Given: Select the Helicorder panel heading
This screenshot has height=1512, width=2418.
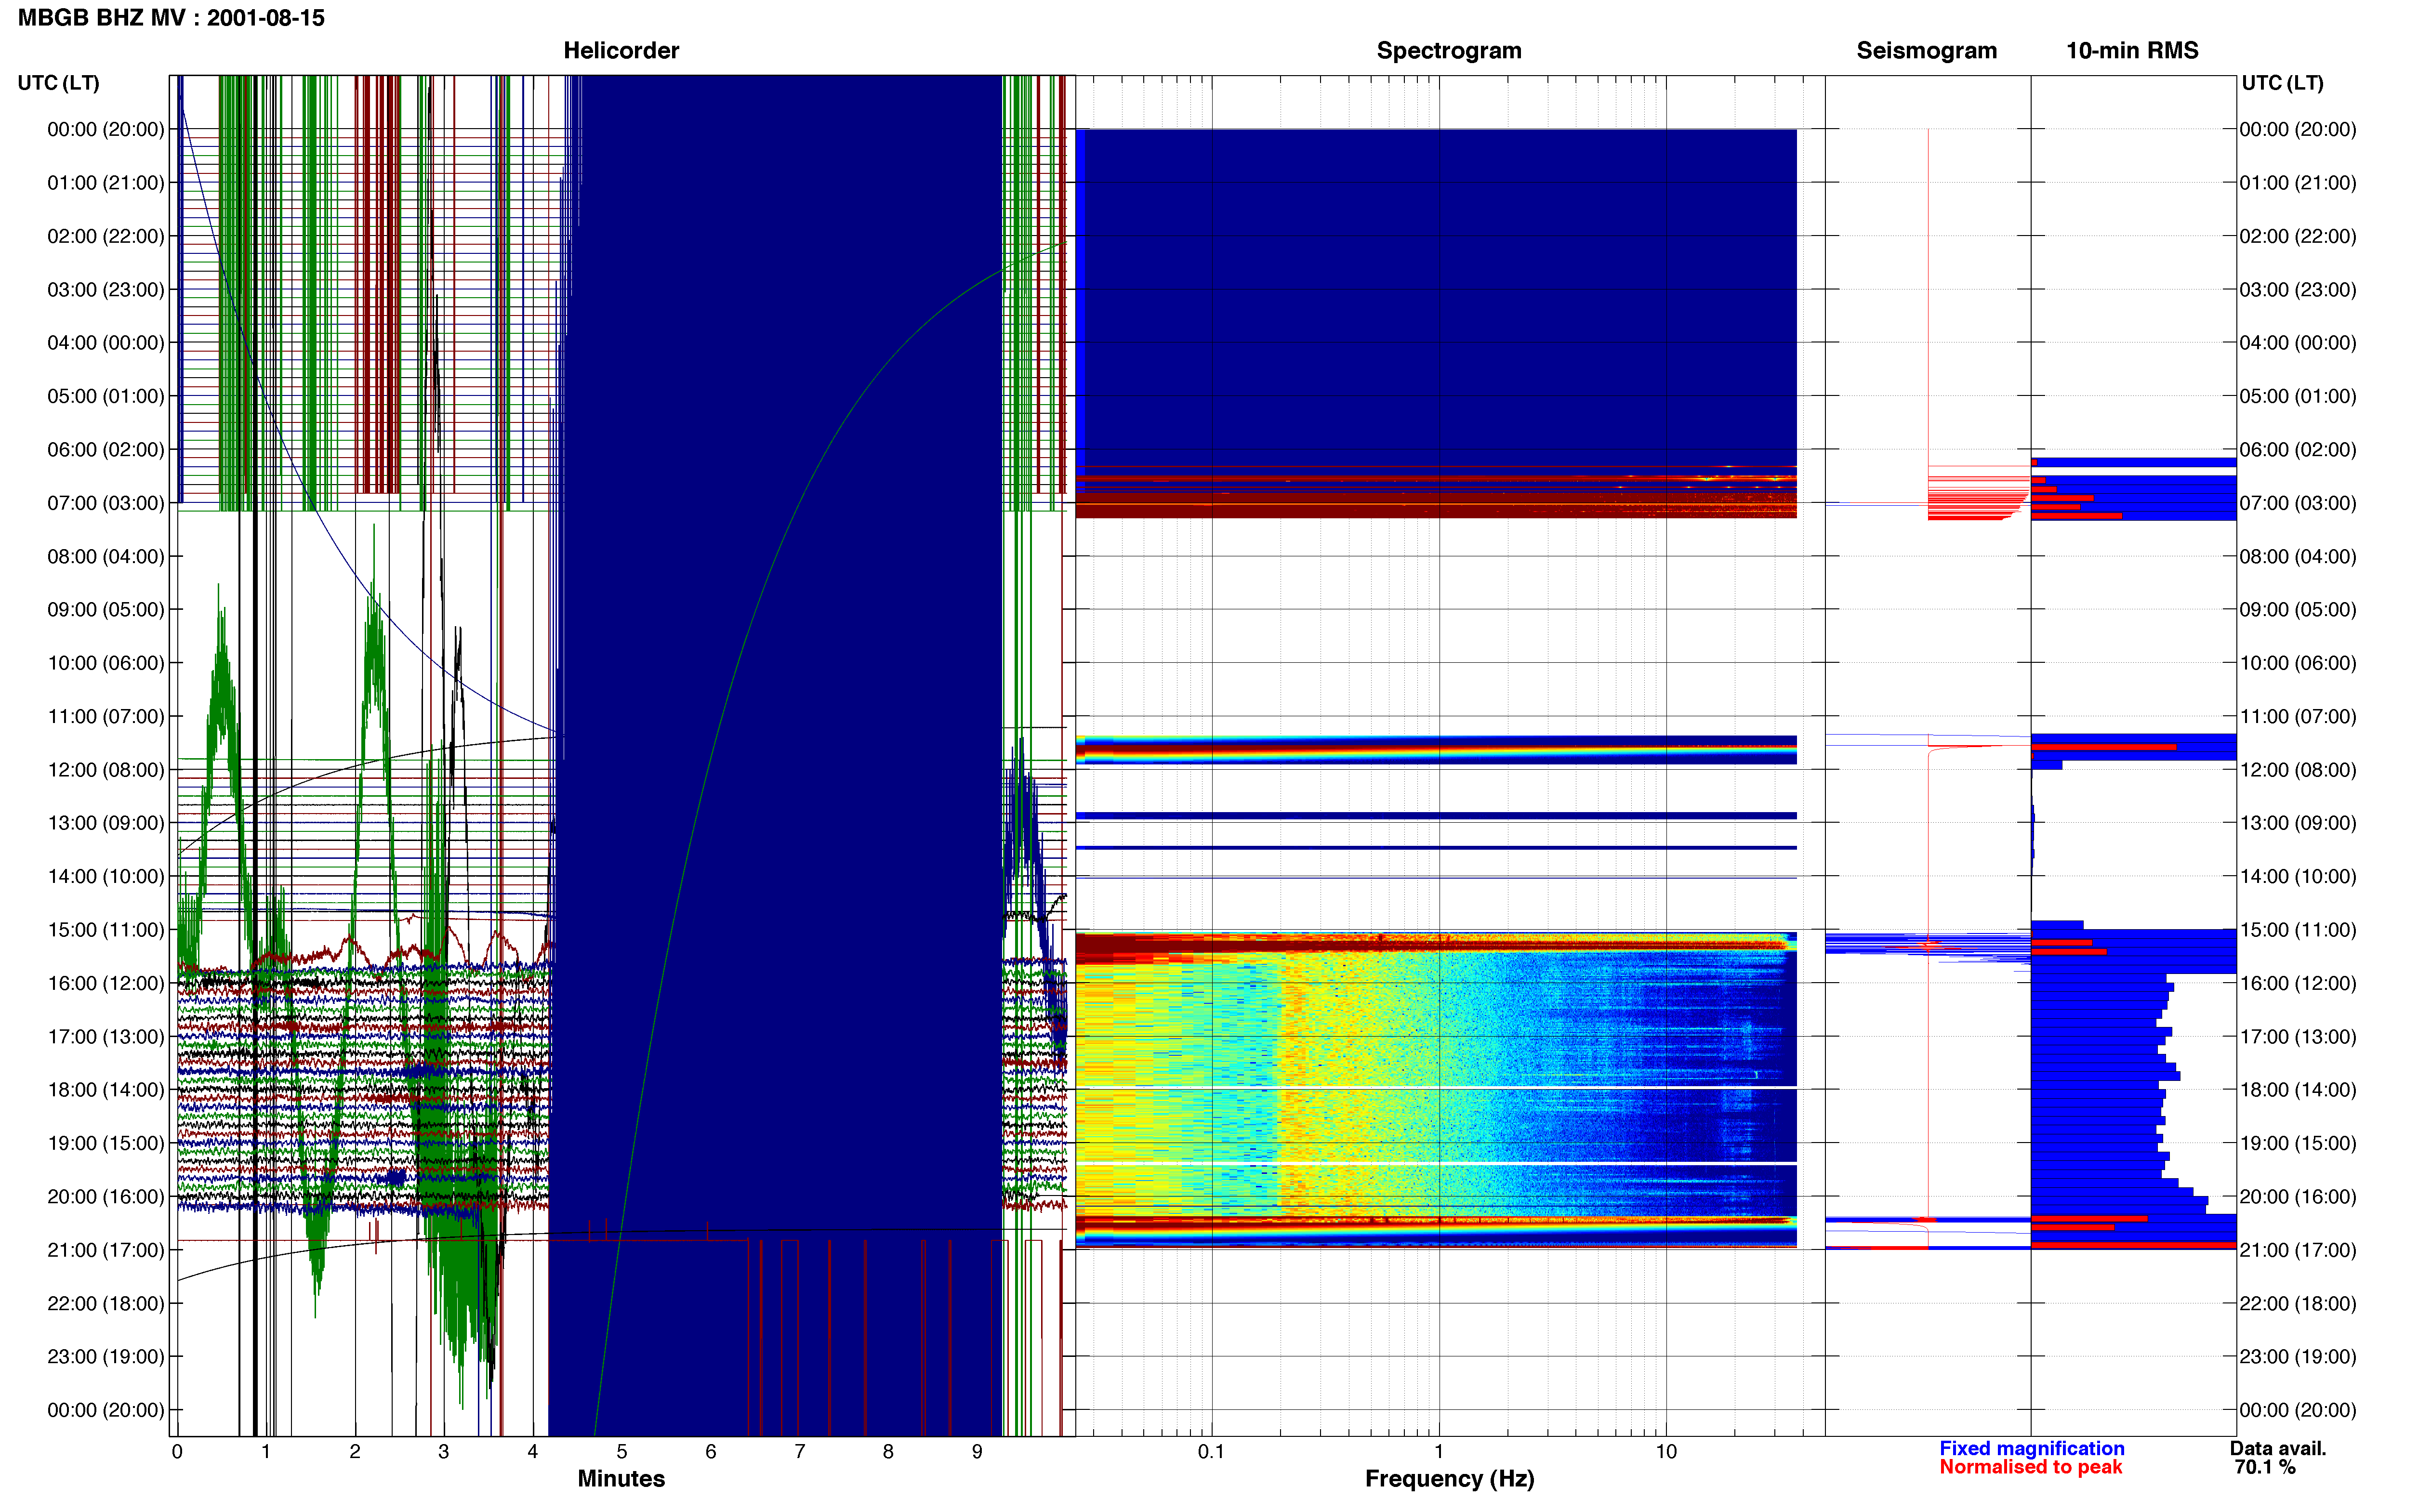Looking at the screenshot, I should click(x=621, y=51).
